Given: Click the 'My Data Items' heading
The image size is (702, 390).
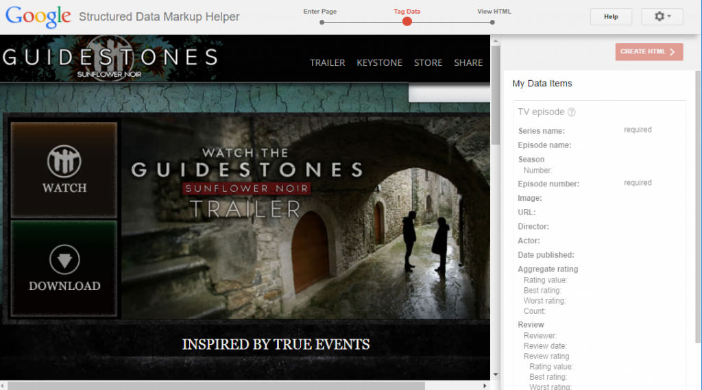Looking at the screenshot, I should [x=542, y=84].
